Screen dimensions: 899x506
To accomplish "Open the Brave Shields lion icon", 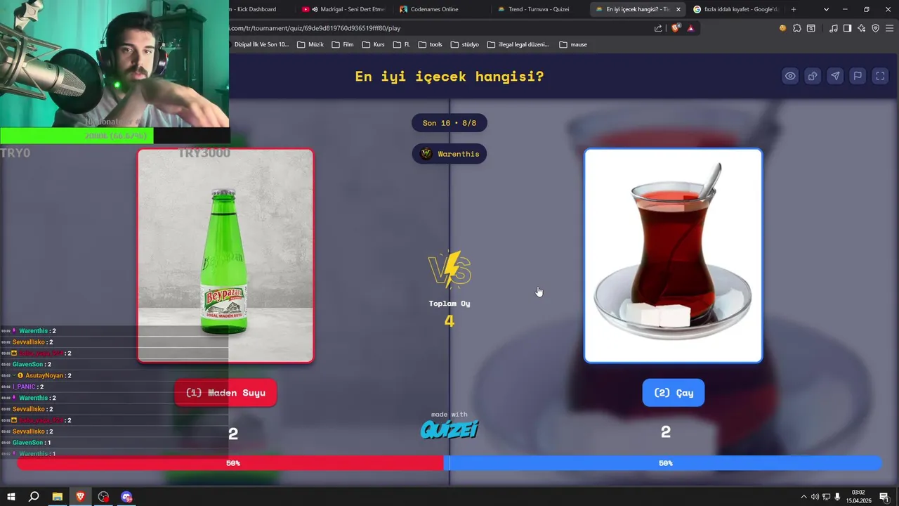I will click(x=676, y=28).
